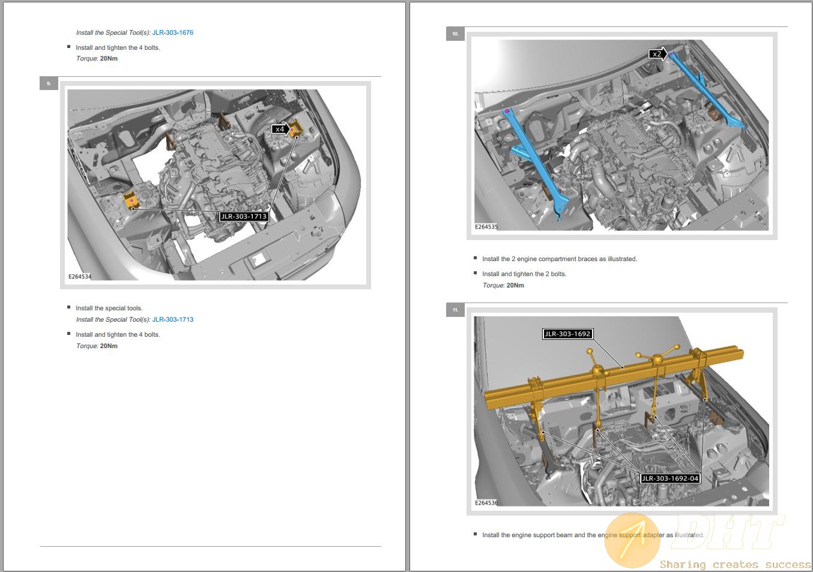Click the 20Nm torque value under step 10
Screen dimensions: 813x572
click(516, 285)
